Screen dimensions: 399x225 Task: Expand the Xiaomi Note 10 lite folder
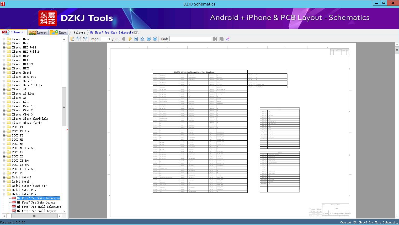pyautogui.click(x=4, y=85)
